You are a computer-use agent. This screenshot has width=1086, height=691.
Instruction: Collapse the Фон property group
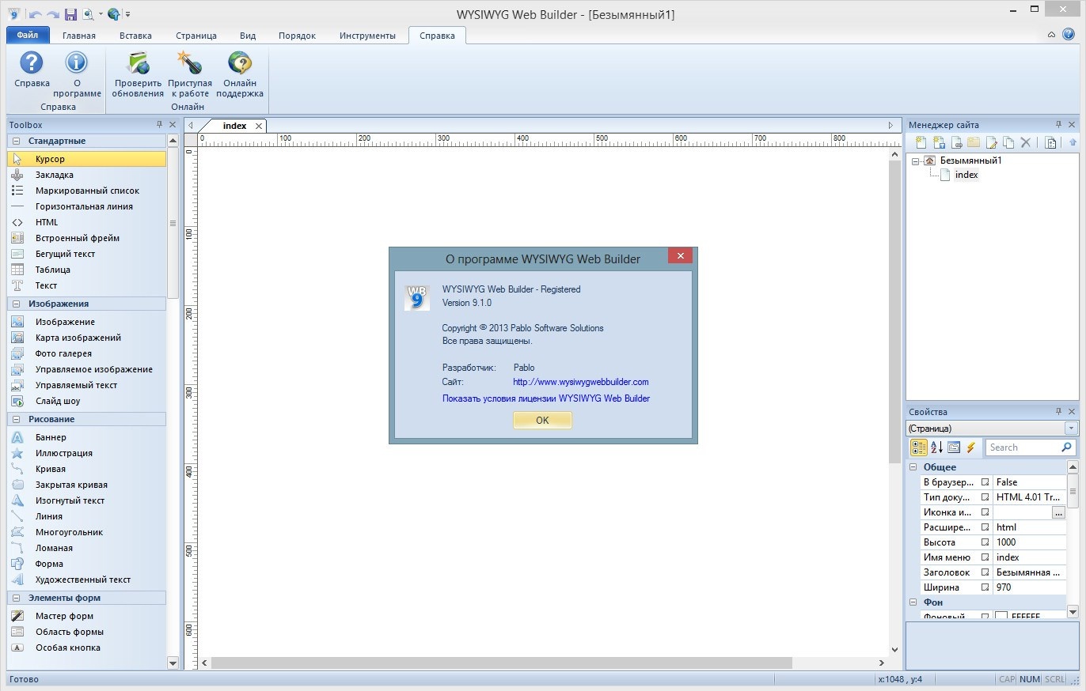click(913, 602)
